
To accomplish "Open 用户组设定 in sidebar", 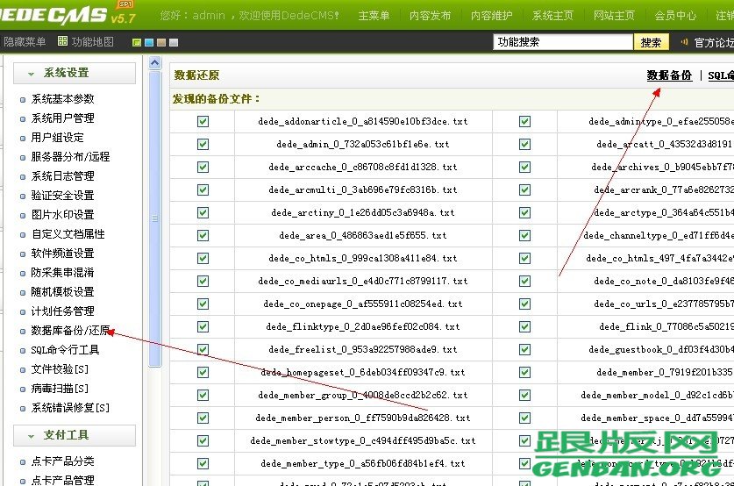I will pyautogui.click(x=58, y=138).
